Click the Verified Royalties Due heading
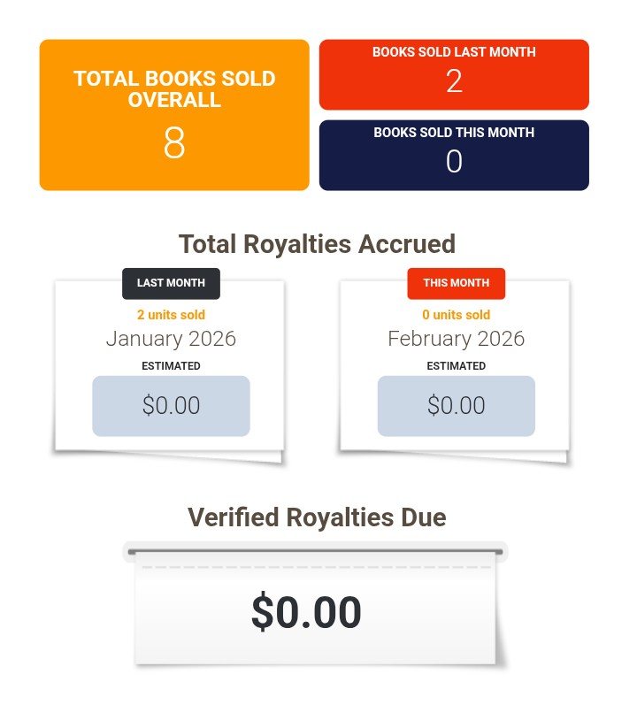Image resolution: width=637 pixels, height=720 pixels. pos(317,517)
